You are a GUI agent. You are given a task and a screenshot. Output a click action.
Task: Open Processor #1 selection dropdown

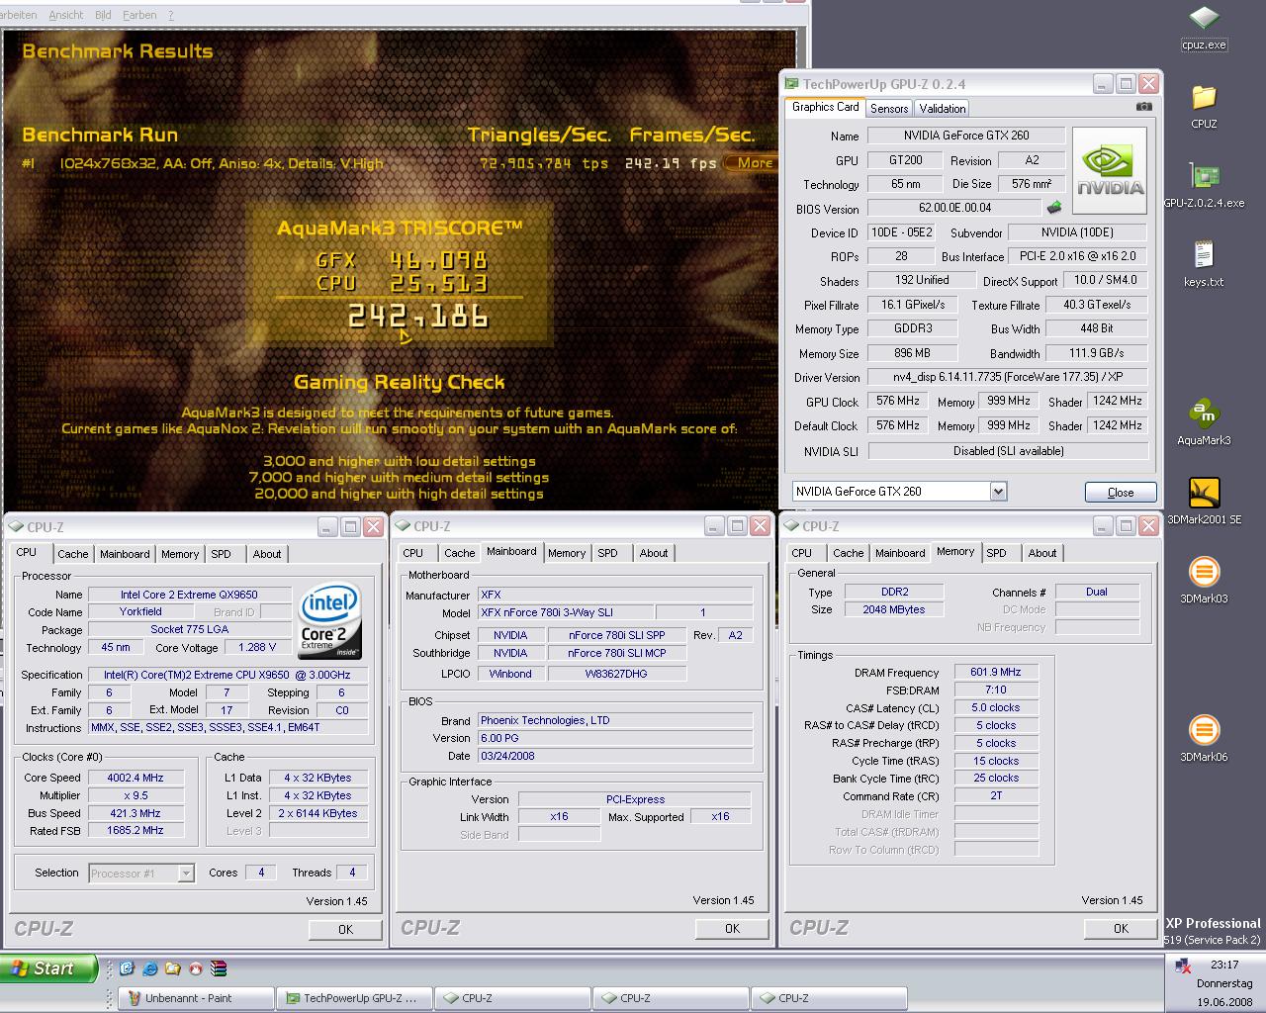click(186, 873)
